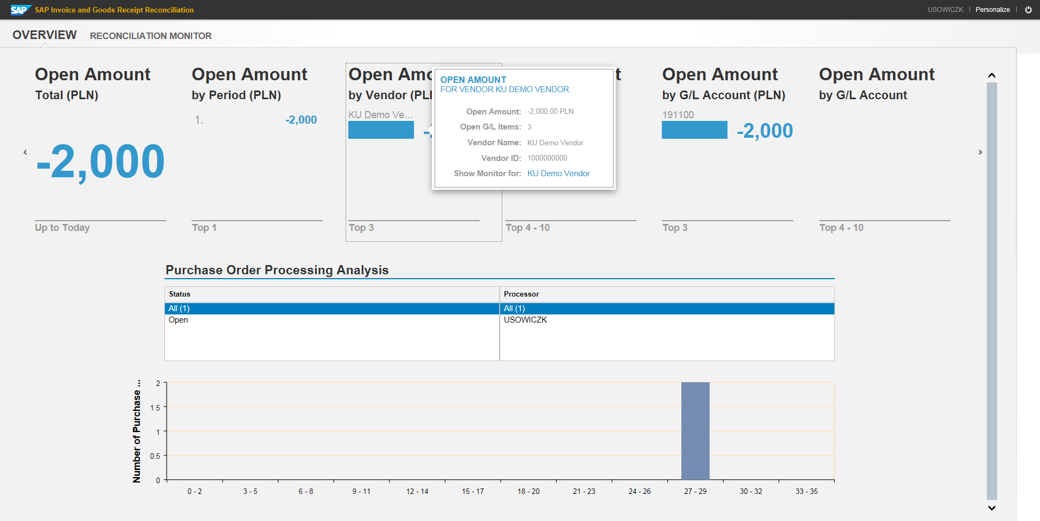Select the OVERVIEW tab
This screenshot has height=521, width=1040.
point(44,35)
